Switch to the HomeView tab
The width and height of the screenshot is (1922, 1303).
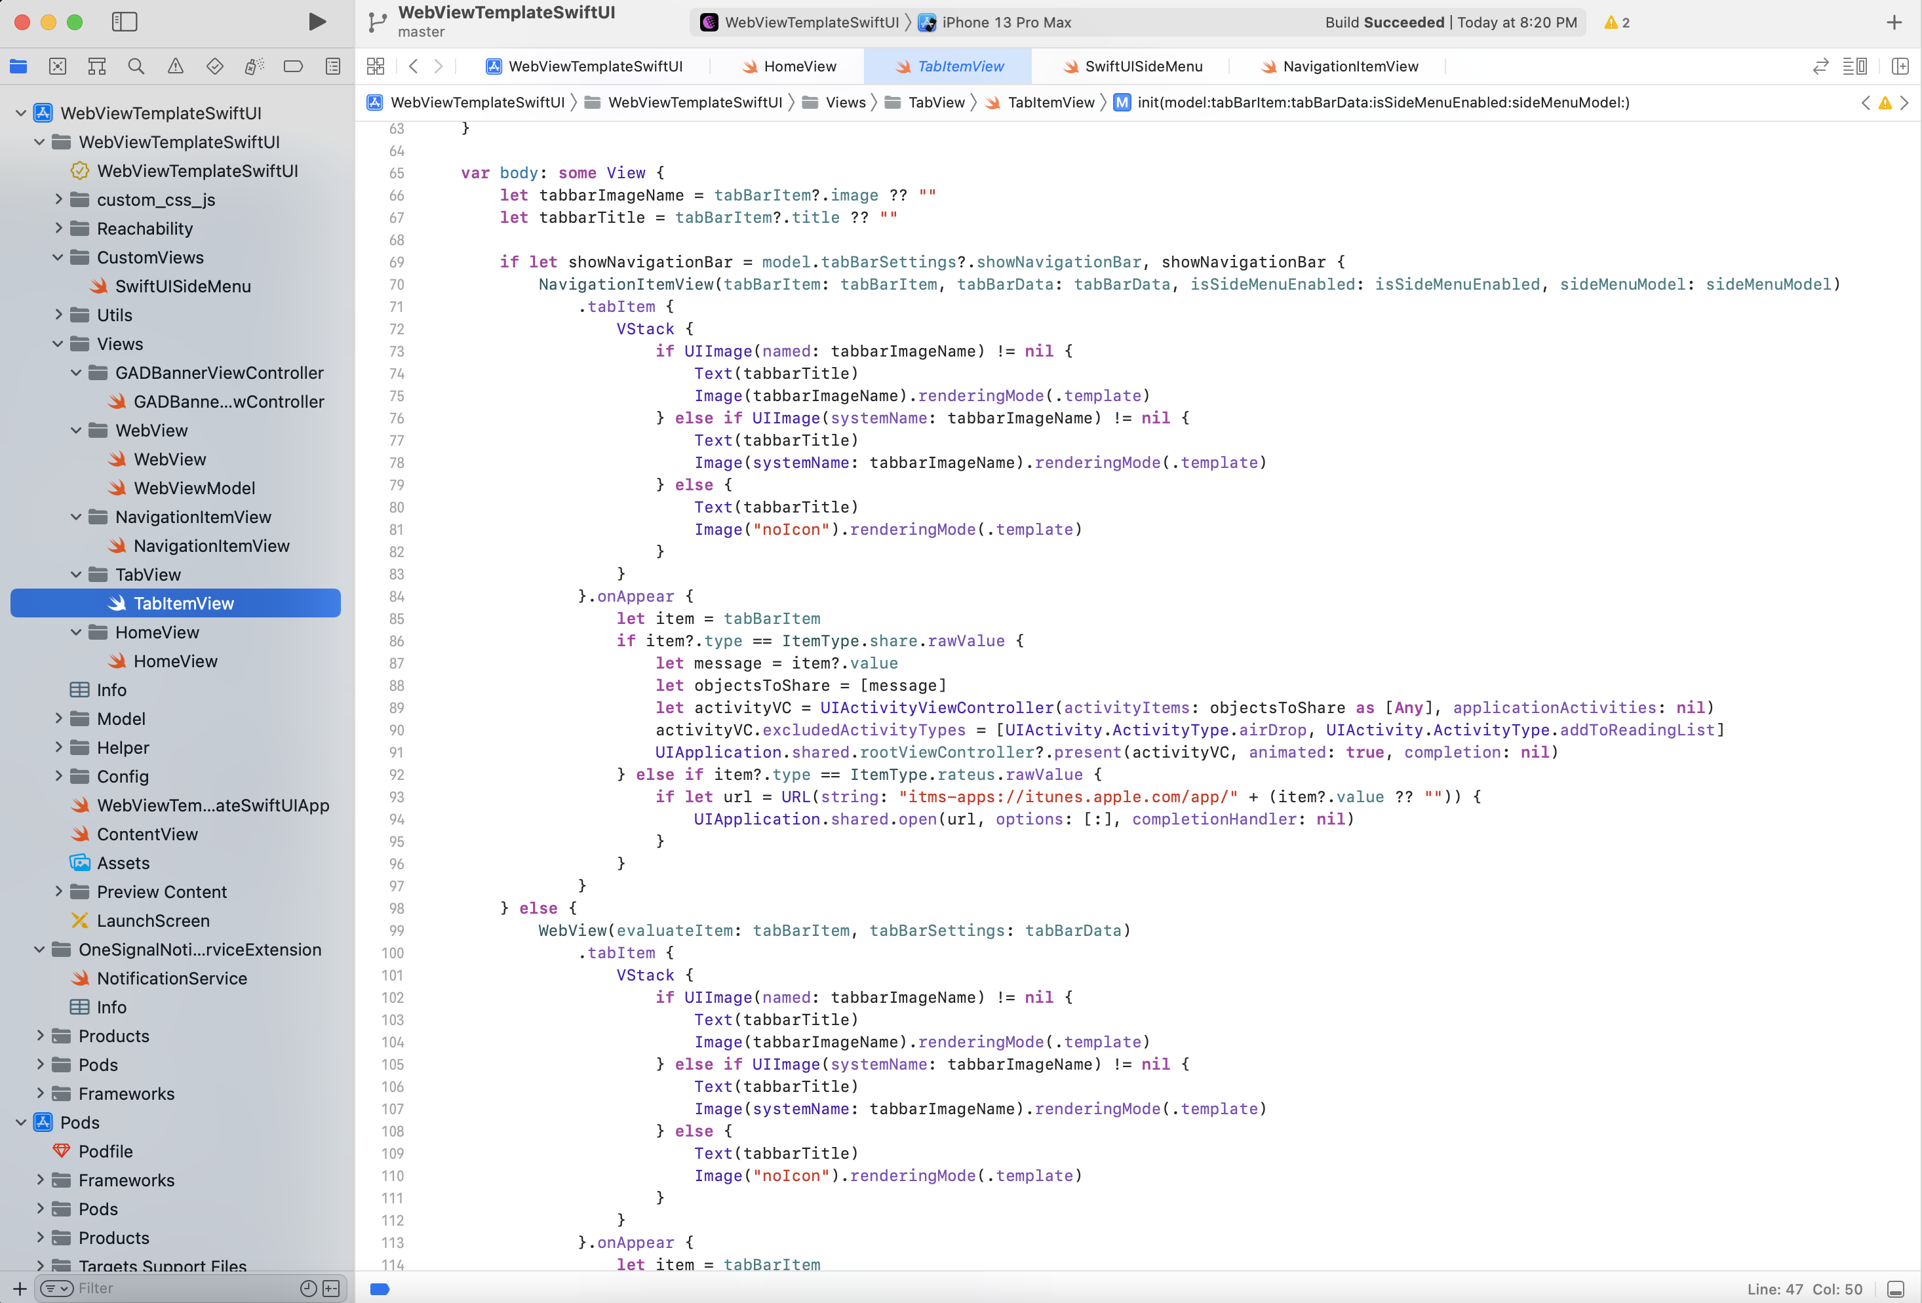coord(788,66)
